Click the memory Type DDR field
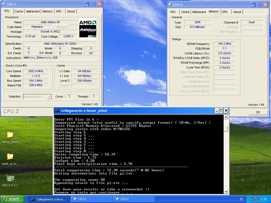The image size is (271, 203). point(197,22)
